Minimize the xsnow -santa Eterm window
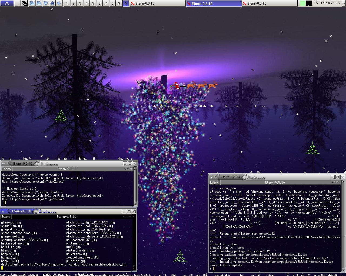 click(x=125, y=164)
